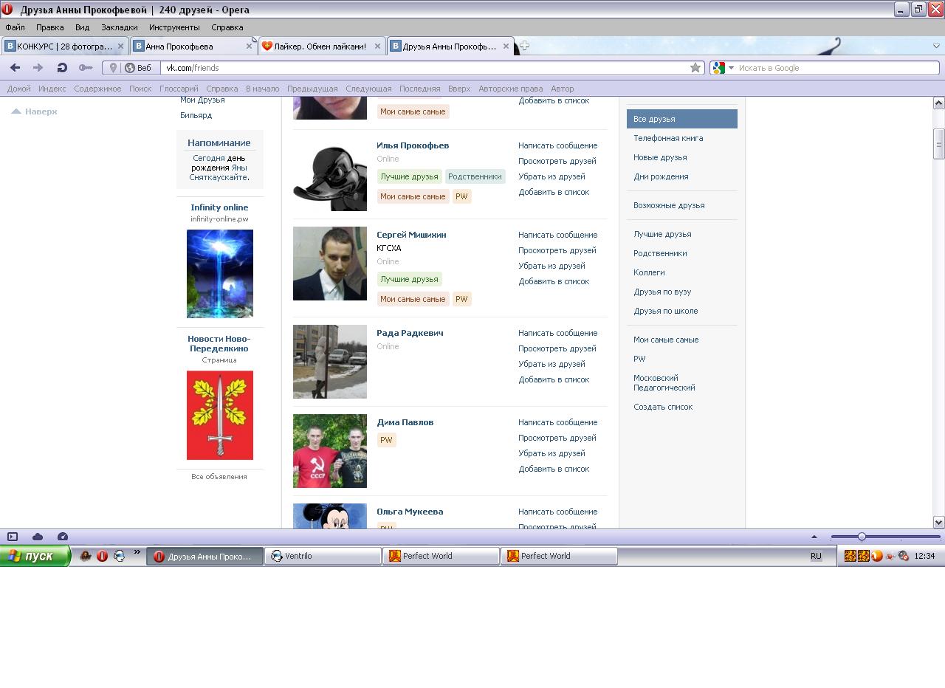Click Домой in the navigation bar
Viewport: 945px width, 688px height.
[19, 89]
